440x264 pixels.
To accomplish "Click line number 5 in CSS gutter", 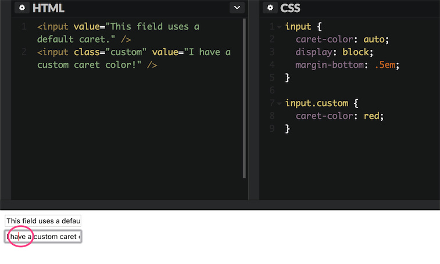I will 271,78.
